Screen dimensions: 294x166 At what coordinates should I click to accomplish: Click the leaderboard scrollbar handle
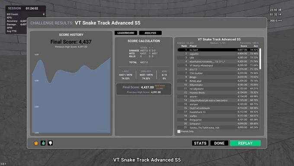pos(260,59)
